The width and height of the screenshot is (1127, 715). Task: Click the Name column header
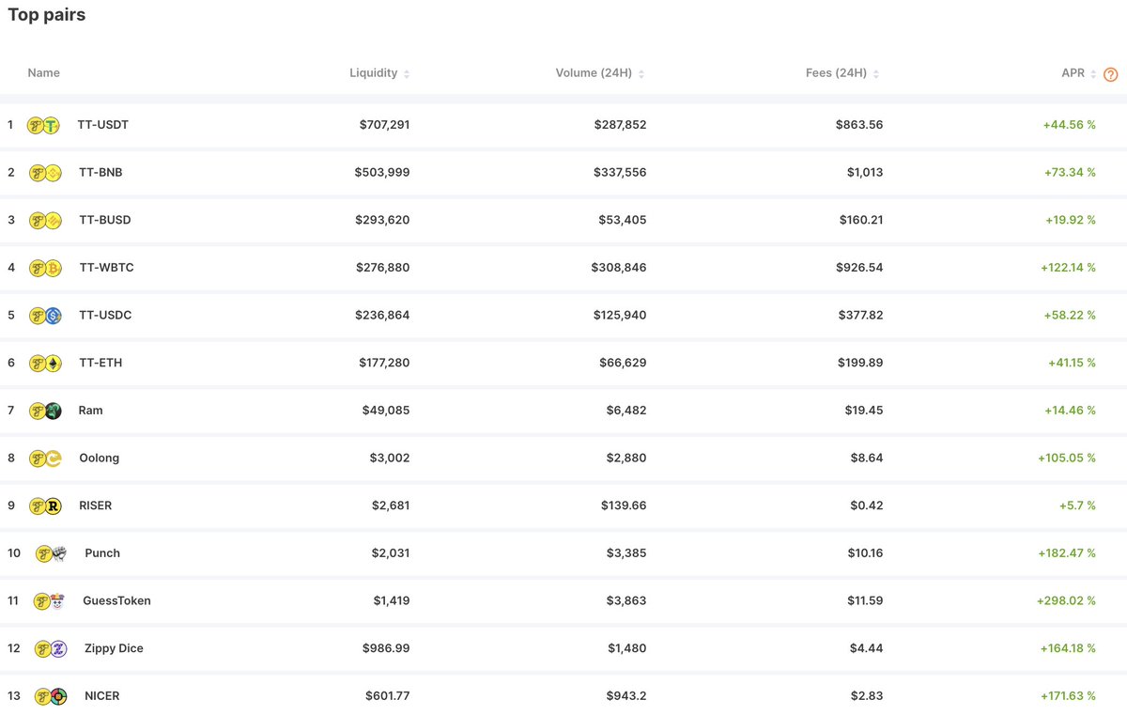43,73
